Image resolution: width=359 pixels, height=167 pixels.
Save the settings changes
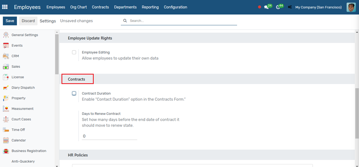[x=10, y=21]
